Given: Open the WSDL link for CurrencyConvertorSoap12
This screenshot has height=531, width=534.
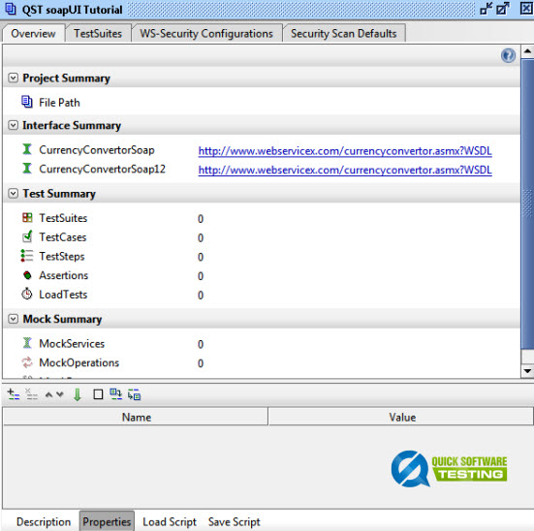Looking at the screenshot, I should point(345,170).
